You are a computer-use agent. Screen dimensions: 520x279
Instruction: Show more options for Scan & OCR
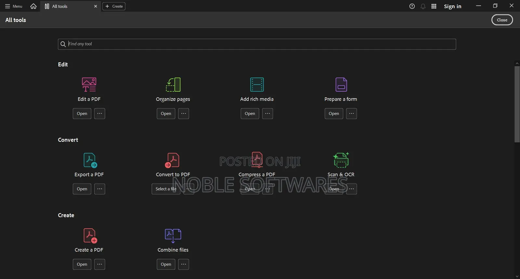point(351,189)
